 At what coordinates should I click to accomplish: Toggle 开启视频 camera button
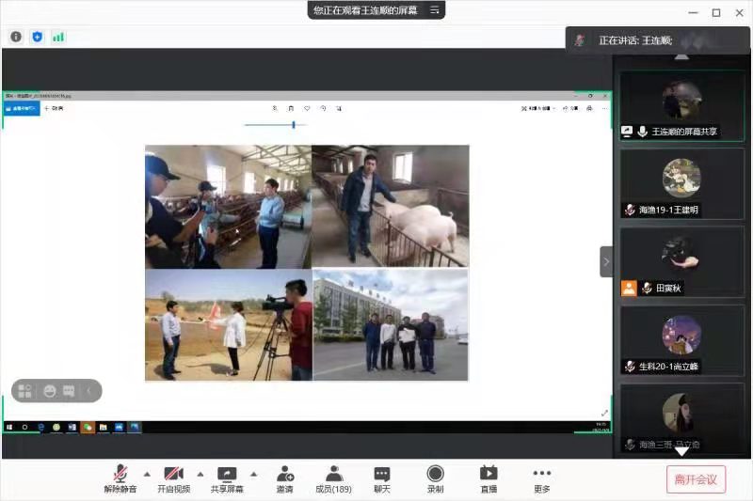click(173, 478)
